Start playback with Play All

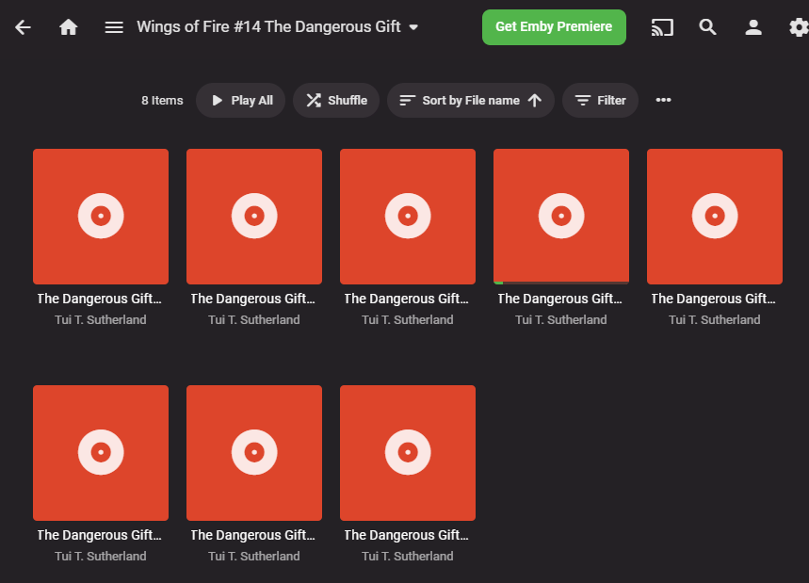click(x=241, y=100)
